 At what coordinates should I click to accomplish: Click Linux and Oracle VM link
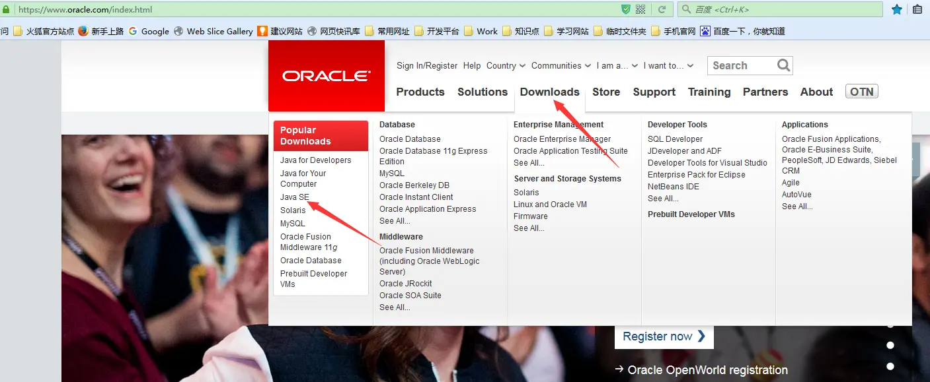(551, 205)
